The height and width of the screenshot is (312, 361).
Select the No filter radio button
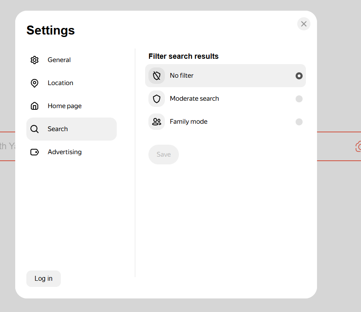299,76
